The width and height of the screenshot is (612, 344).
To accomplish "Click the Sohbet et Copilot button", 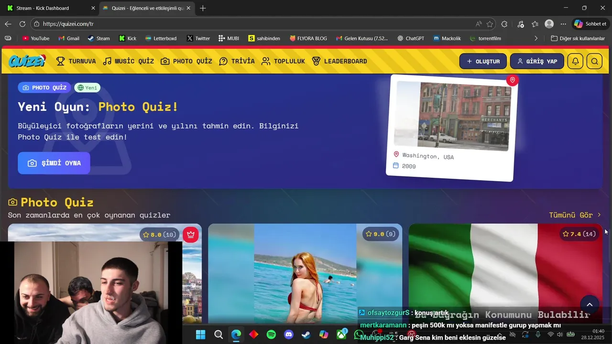I will pos(590,24).
